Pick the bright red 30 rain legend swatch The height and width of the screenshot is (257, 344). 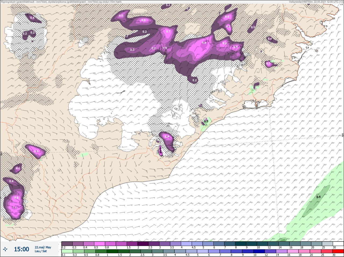[x=338, y=251]
